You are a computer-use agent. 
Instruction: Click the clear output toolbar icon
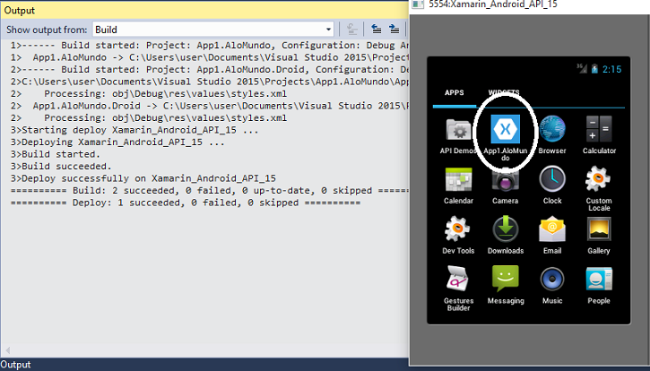pyautogui.click(x=352, y=29)
